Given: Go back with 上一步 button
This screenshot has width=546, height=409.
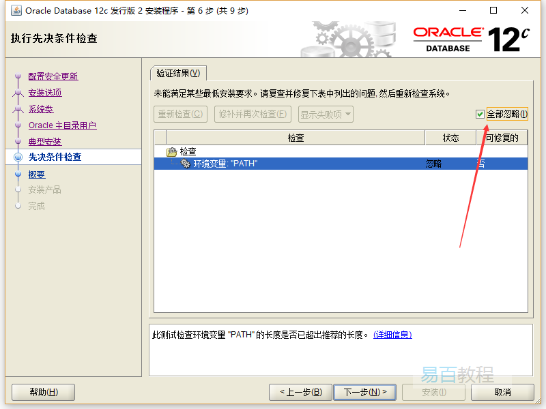Looking at the screenshot, I should [x=300, y=392].
